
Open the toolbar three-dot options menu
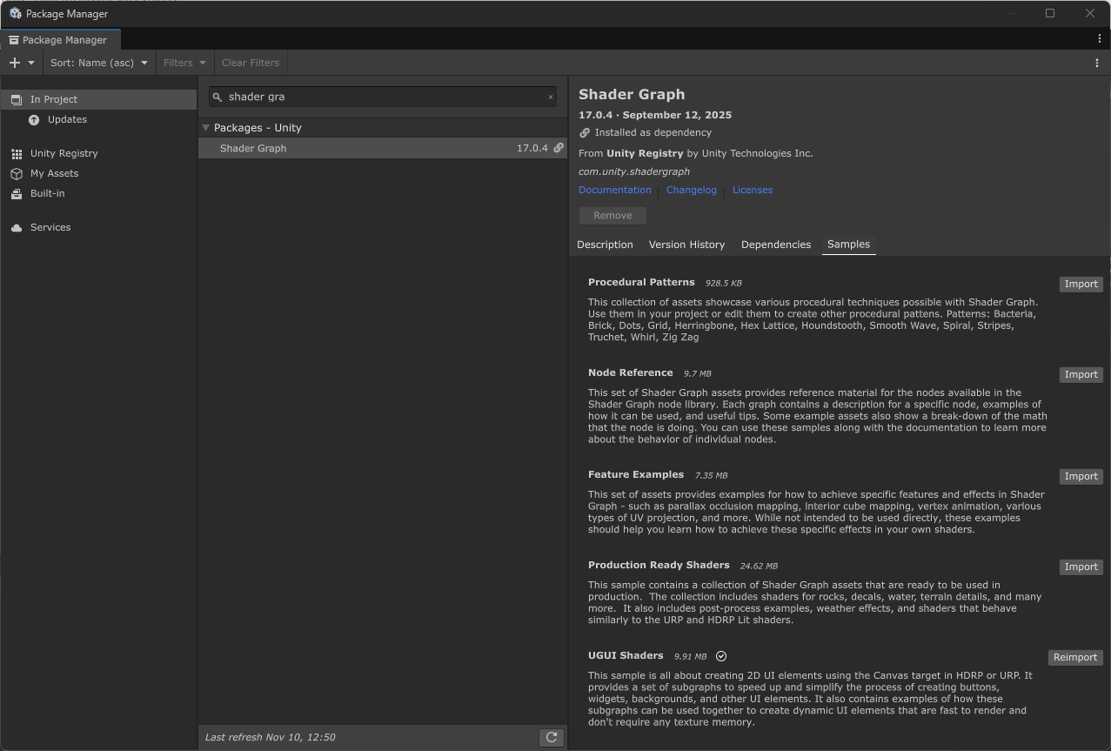[x=1096, y=63]
